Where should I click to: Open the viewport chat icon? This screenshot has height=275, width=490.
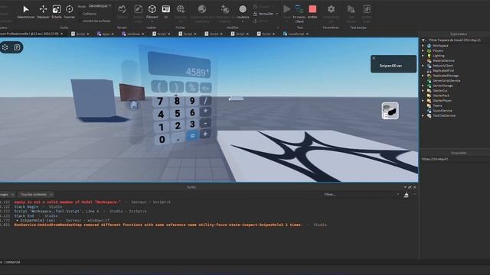coord(17,47)
